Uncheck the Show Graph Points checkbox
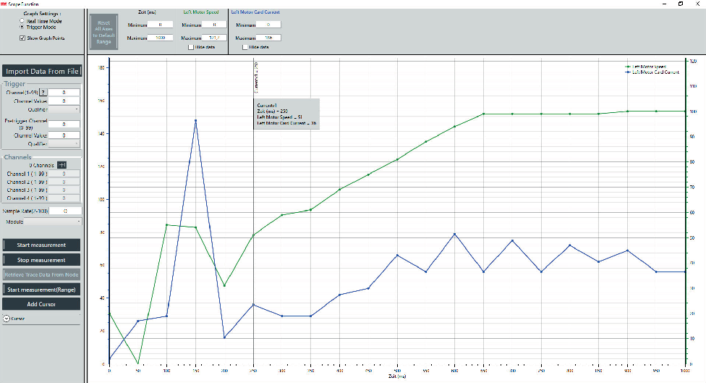The height and width of the screenshot is (383, 706). pyautogui.click(x=23, y=38)
